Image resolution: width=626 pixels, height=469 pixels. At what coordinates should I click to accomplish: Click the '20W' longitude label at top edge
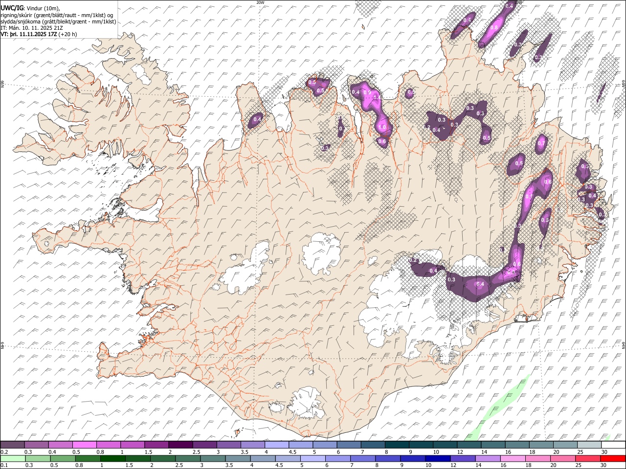pyautogui.click(x=260, y=2)
